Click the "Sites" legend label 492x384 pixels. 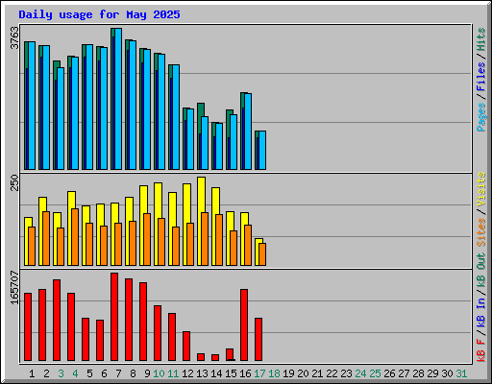tap(480, 231)
